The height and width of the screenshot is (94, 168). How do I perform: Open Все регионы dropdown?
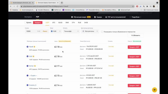click(x=90, y=31)
